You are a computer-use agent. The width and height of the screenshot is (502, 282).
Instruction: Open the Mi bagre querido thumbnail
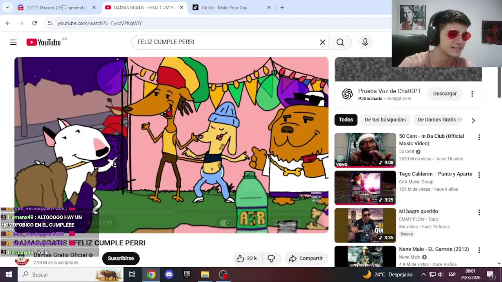pos(365,225)
